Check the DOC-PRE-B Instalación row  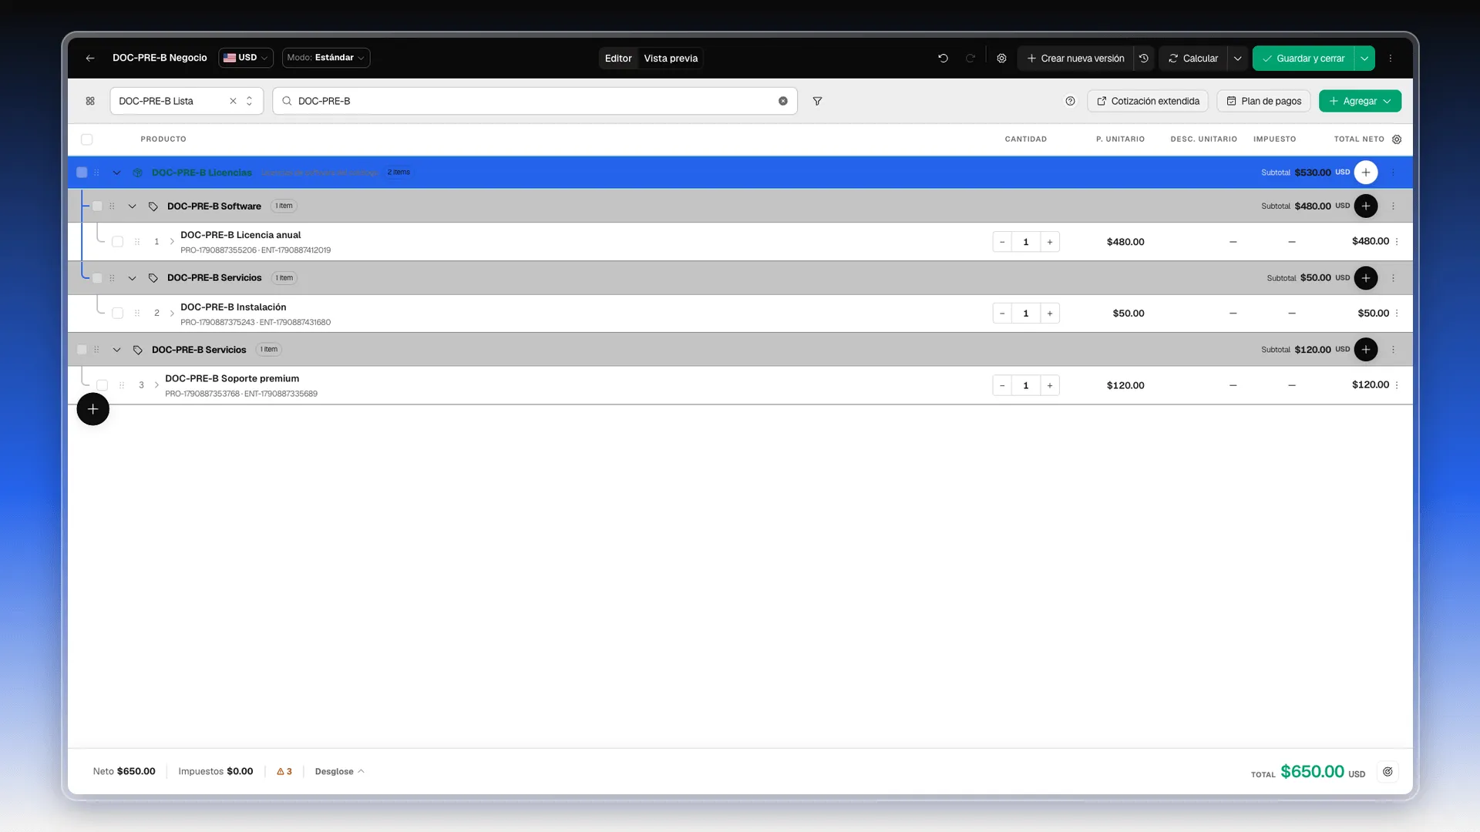(117, 313)
